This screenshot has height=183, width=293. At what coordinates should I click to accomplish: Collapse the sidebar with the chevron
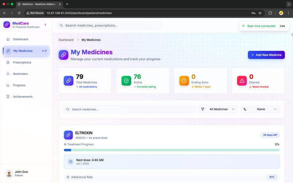(45, 25)
